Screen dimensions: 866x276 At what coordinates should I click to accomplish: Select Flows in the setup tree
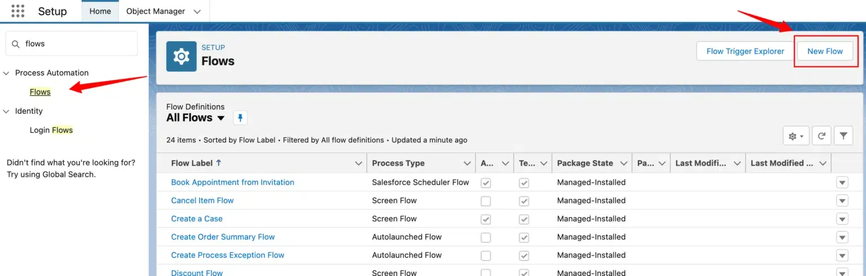coord(40,92)
